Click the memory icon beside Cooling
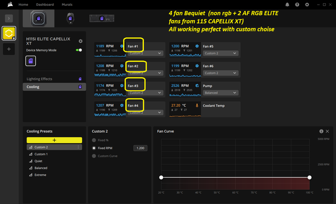The image size is (336, 204). pyautogui.click(x=80, y=87)
